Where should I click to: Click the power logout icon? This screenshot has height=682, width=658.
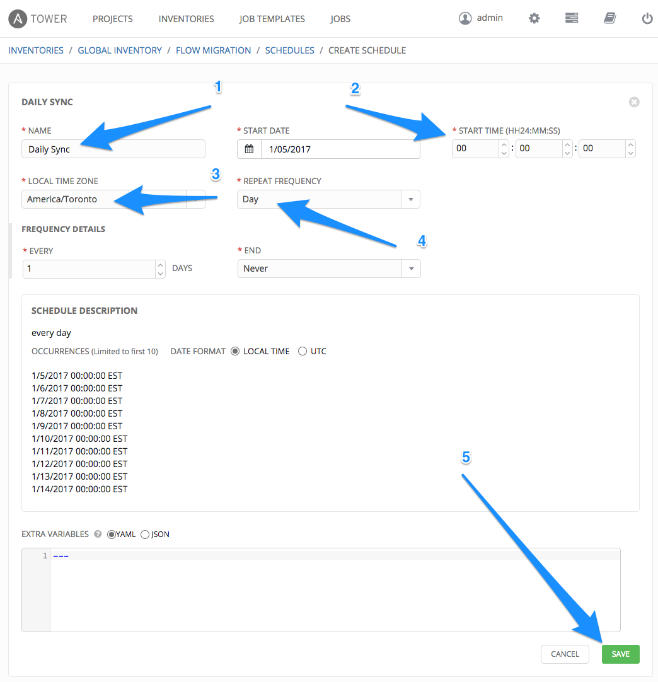[x=647, y=19]
